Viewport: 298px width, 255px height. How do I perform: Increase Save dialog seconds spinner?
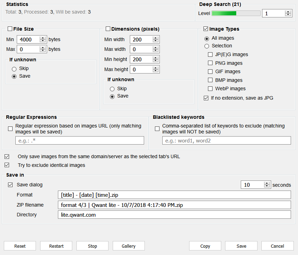[267, 183]
